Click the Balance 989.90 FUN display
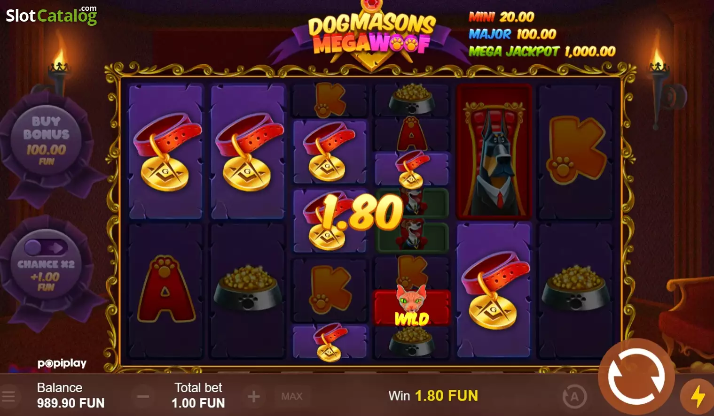 coord(71,395)
